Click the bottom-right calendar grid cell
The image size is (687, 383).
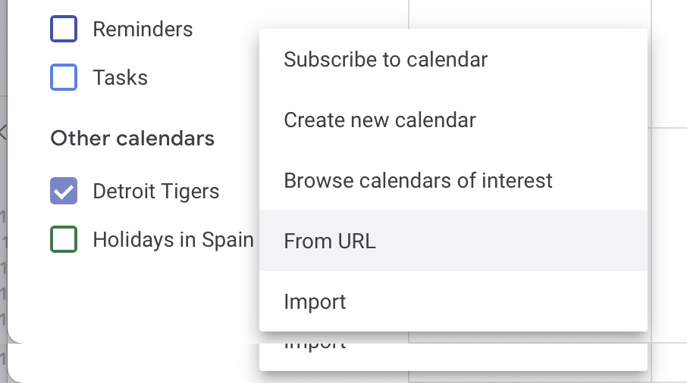coord(670,363)
